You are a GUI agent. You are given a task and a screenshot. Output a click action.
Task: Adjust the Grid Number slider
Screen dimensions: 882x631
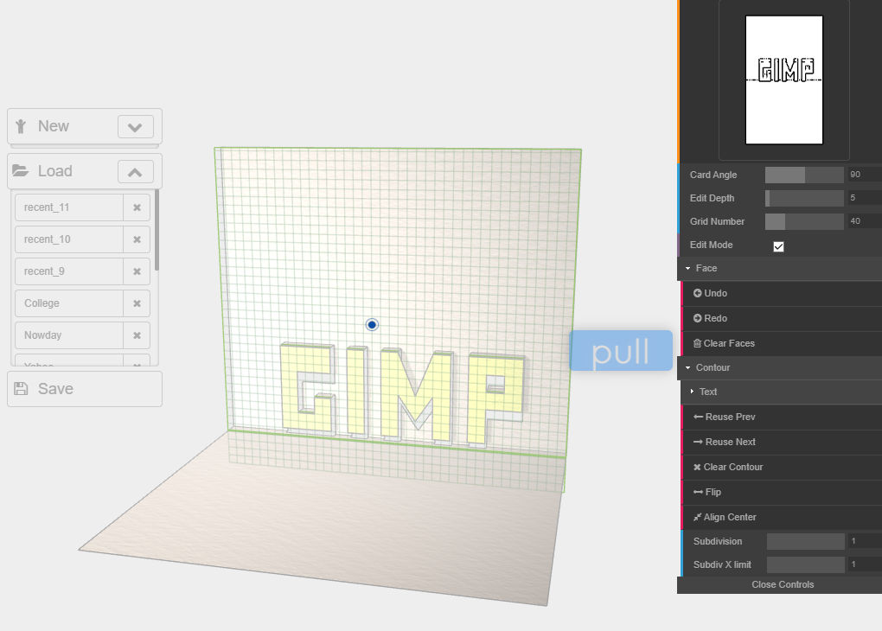coord(804,221)
